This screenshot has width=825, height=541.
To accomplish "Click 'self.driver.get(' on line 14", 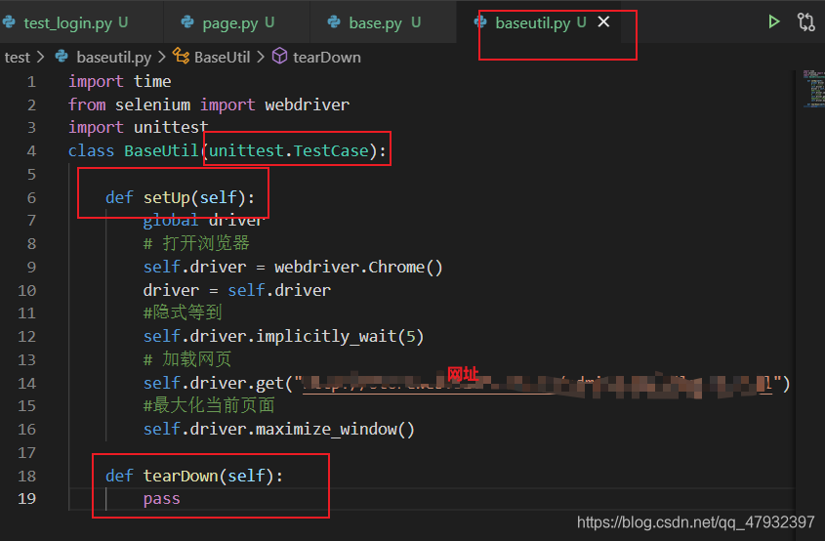I will [x=218, y=383].
